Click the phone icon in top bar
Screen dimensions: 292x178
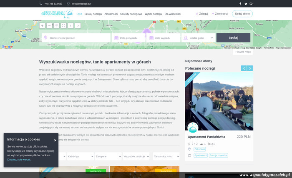41,4
